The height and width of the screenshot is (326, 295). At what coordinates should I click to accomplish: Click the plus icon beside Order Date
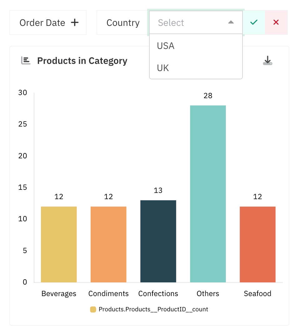click(75, 22)
